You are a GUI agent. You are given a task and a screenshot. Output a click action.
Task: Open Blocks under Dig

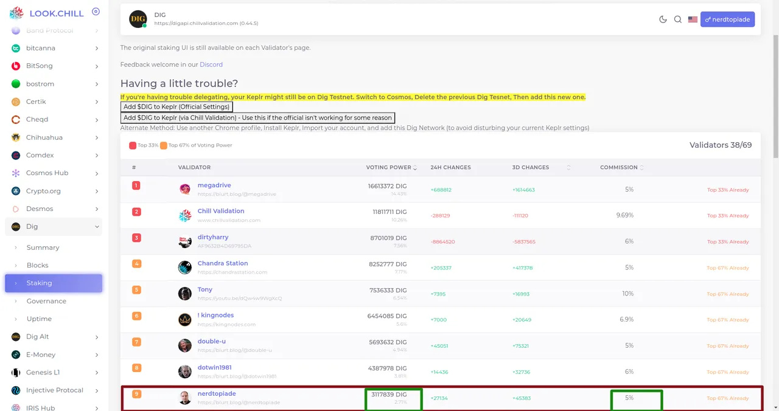54,265
